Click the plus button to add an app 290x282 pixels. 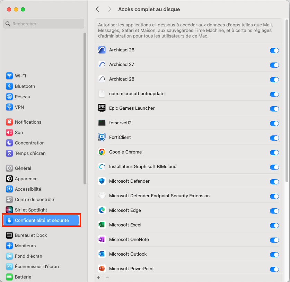(99, 278)
